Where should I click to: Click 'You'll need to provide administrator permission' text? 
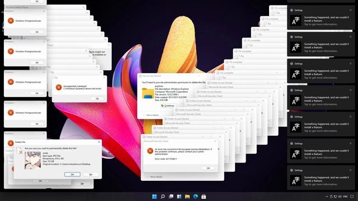point(174,82)
